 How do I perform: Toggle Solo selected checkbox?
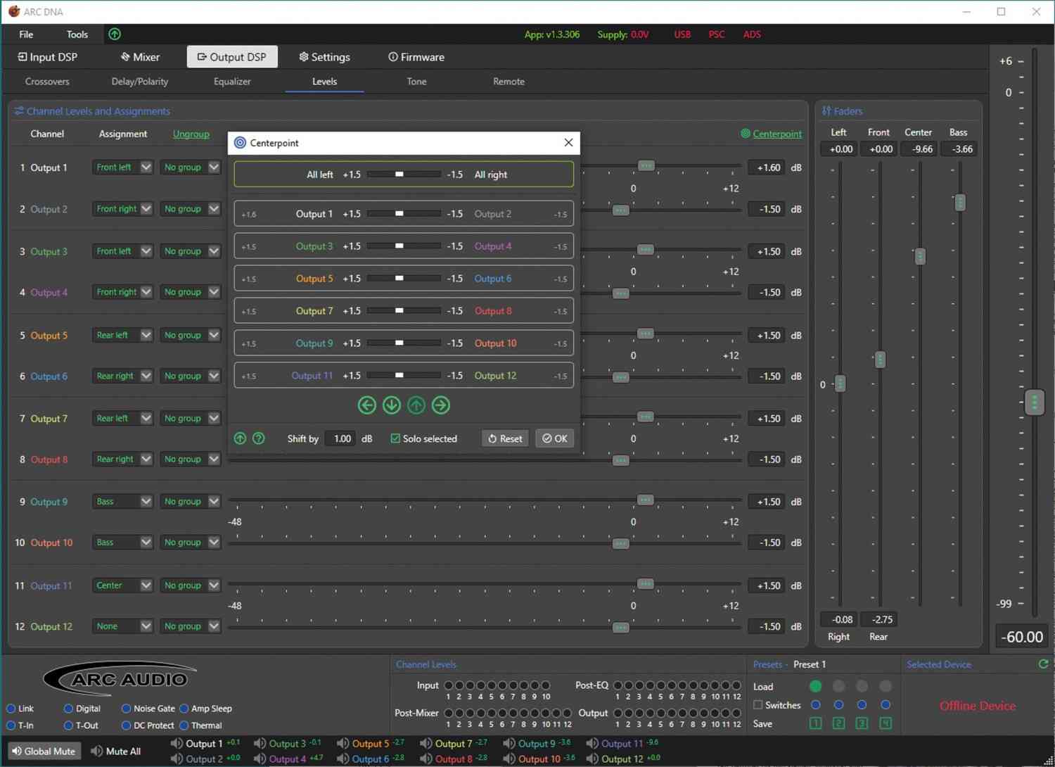(395, 438)
